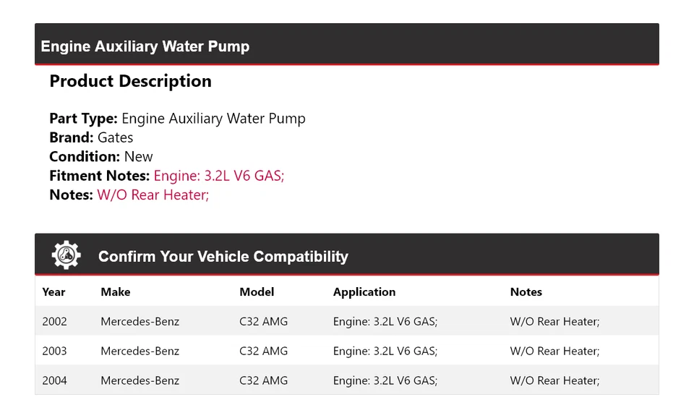Select the 2002 year row cell
This screenshot has height=418, width=694.
coord(54,322)
